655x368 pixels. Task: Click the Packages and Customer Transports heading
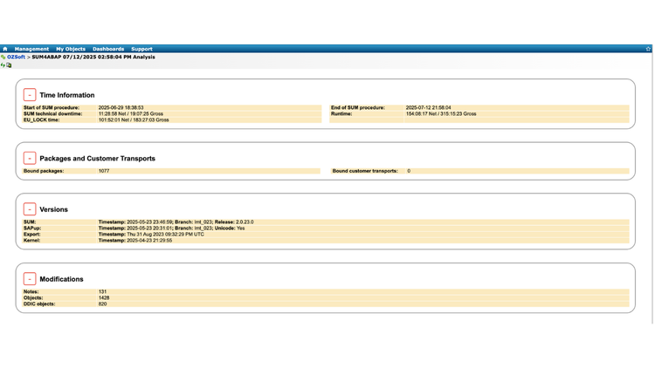97,159
